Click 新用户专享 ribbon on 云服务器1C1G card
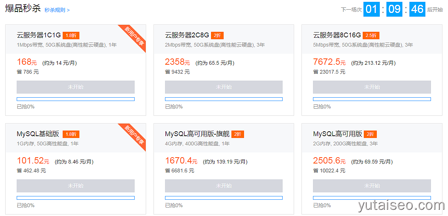Image resolution: width=448 pixels, height=216 pixels. (x=135, y=36)
